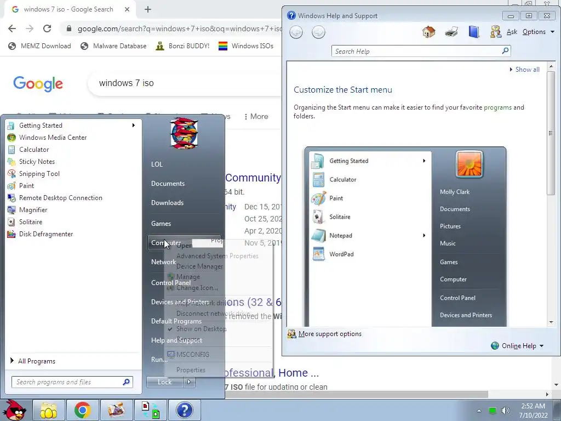Show hidden tray icons arrow

tap(479, 411)
